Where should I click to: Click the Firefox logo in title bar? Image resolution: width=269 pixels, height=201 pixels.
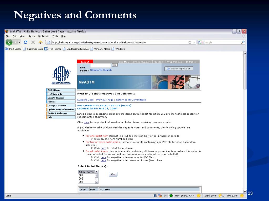[7, 31]
